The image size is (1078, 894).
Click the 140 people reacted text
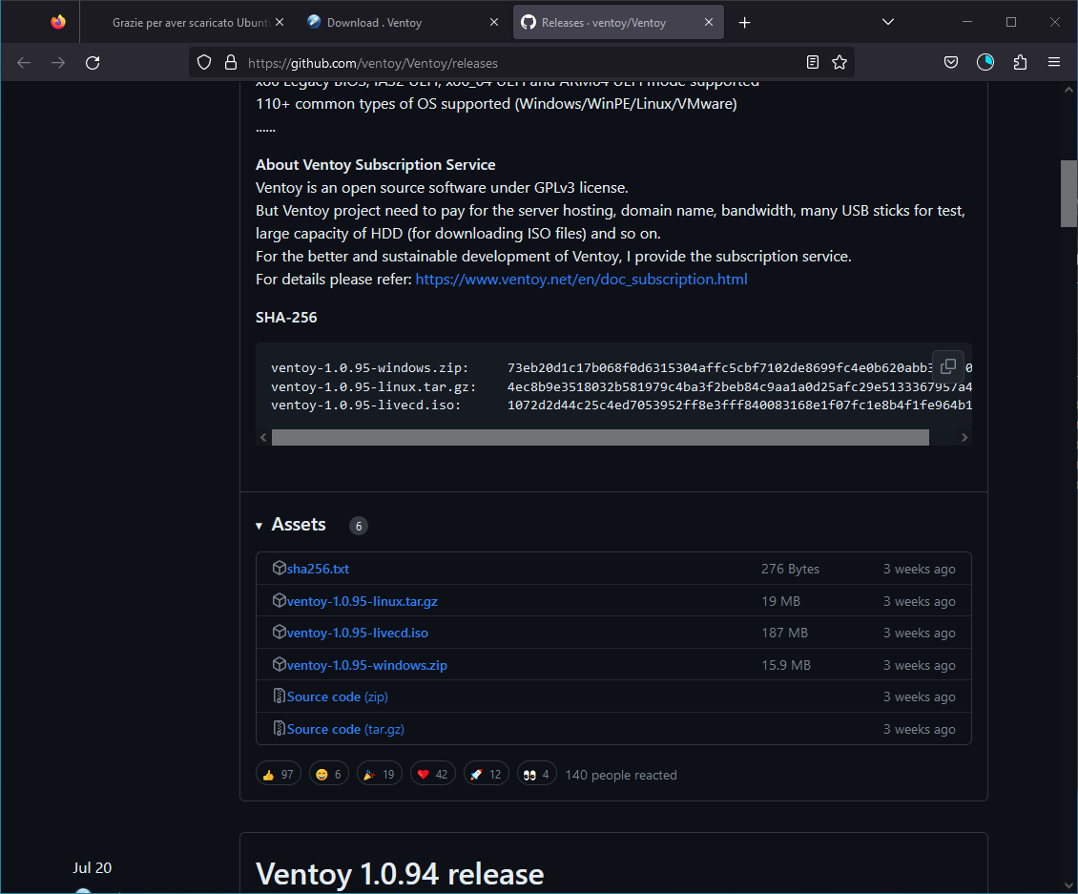point(621,775)
